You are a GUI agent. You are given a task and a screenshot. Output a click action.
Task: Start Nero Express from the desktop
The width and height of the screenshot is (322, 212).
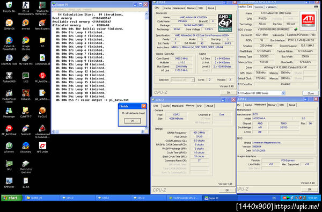point(42,25)
